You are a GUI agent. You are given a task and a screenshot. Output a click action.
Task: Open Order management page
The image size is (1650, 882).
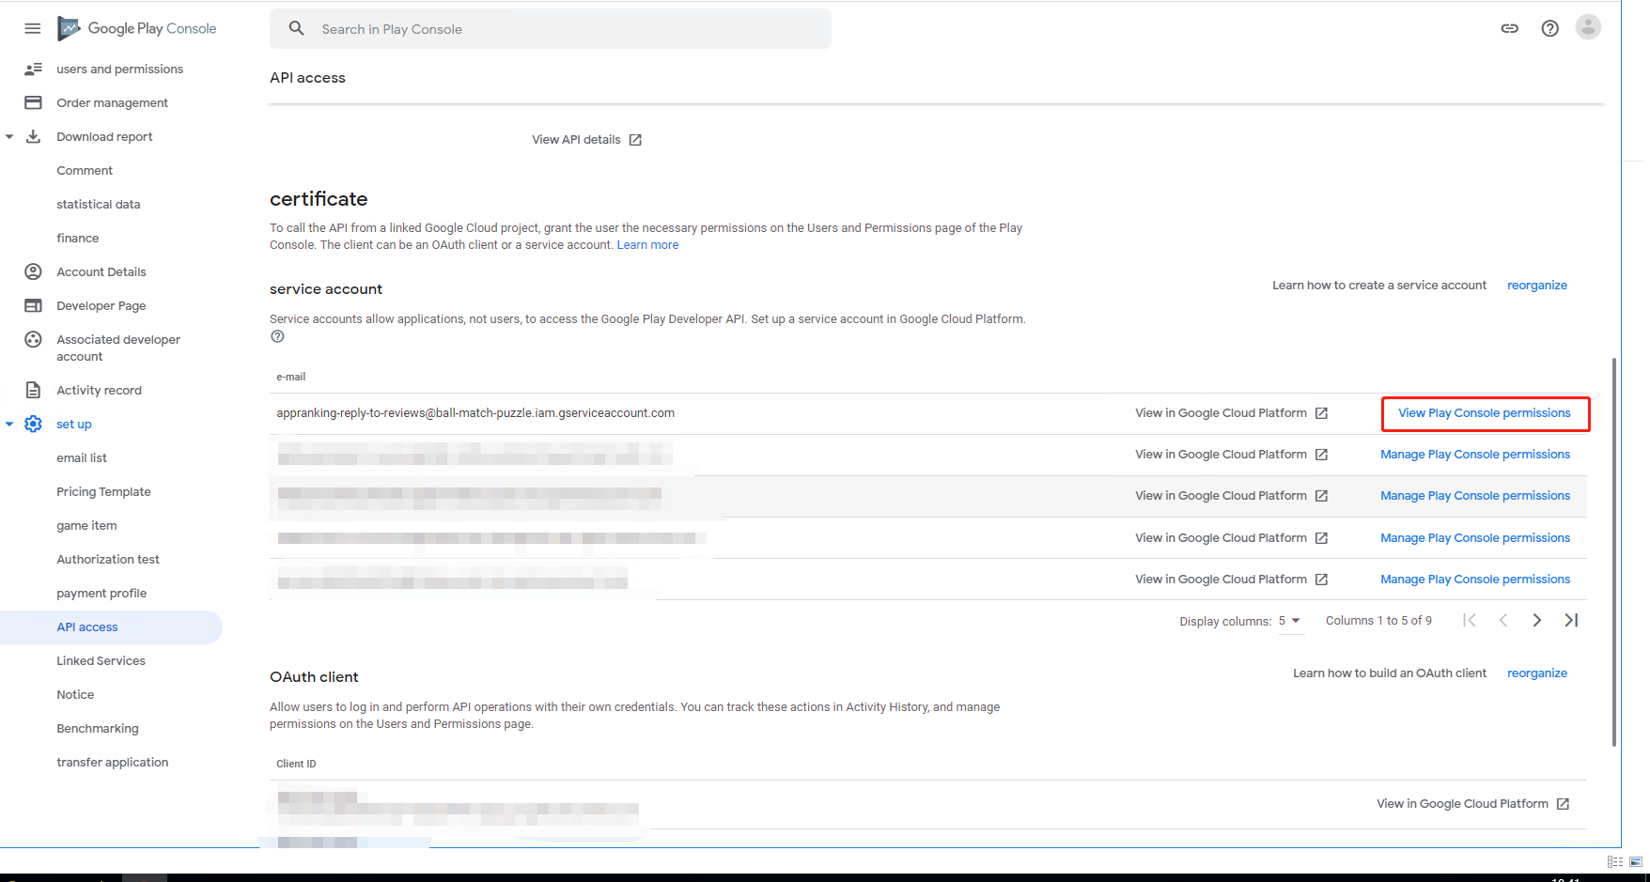[112, 102]
